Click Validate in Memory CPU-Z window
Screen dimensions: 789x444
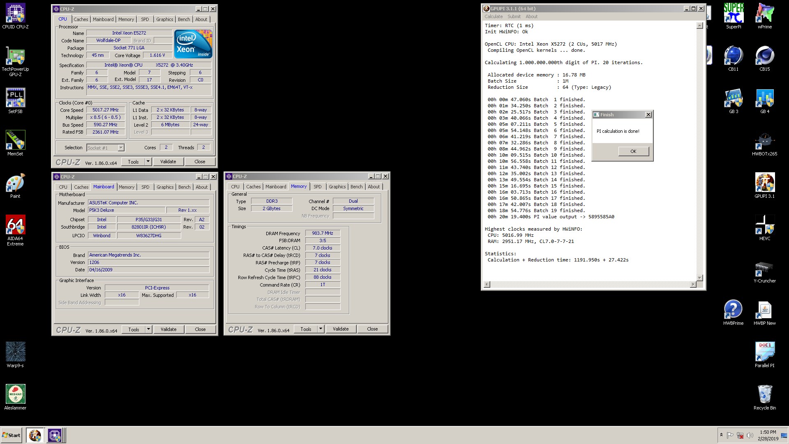point(341,329)
